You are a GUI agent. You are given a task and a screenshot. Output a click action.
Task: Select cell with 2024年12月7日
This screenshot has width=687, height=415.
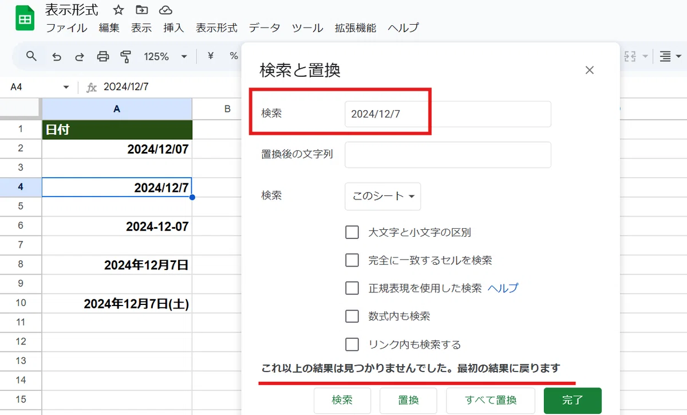click(x=117, y=265)
